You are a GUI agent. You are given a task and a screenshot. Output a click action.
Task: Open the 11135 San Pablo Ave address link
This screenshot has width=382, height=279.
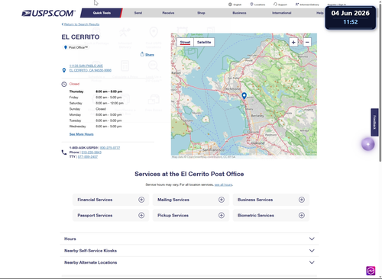90,68
